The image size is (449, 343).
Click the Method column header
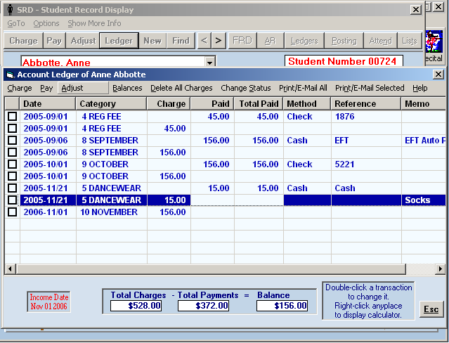(x=307, y=104)
